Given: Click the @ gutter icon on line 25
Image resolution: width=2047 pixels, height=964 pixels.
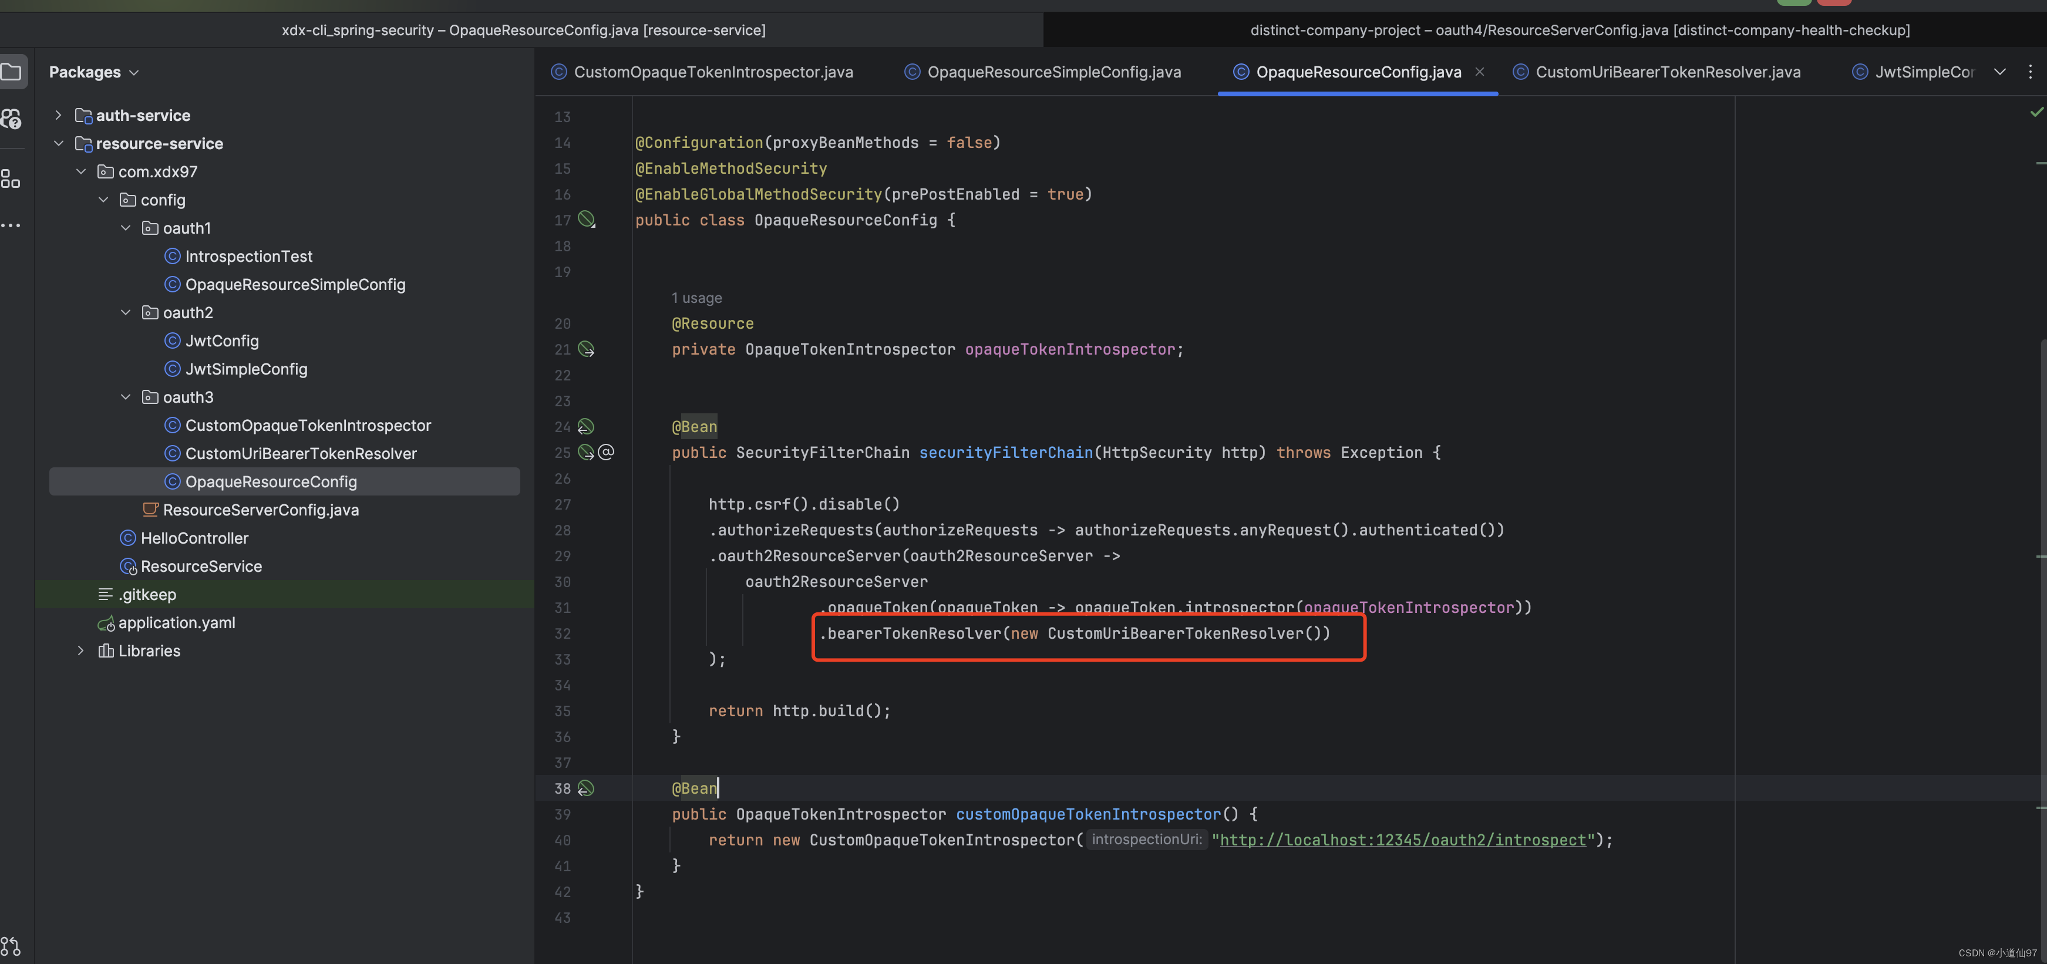Looking at the screenshot, I should [607, 452].
